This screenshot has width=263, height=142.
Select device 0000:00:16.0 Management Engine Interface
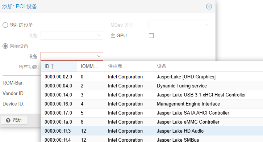152,104
